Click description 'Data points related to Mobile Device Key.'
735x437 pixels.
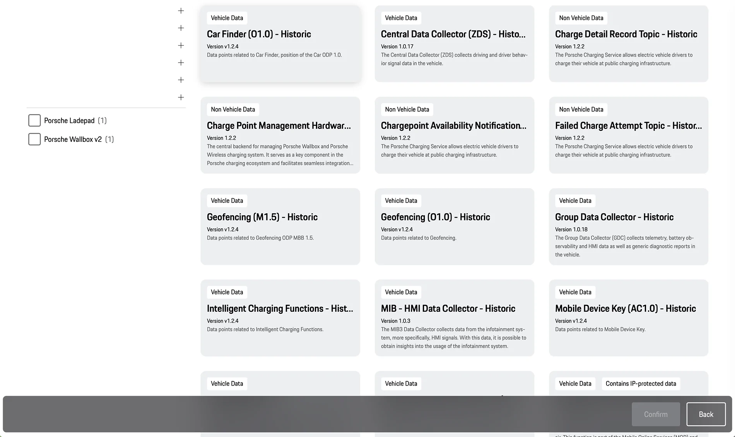[x=600, y=330]
